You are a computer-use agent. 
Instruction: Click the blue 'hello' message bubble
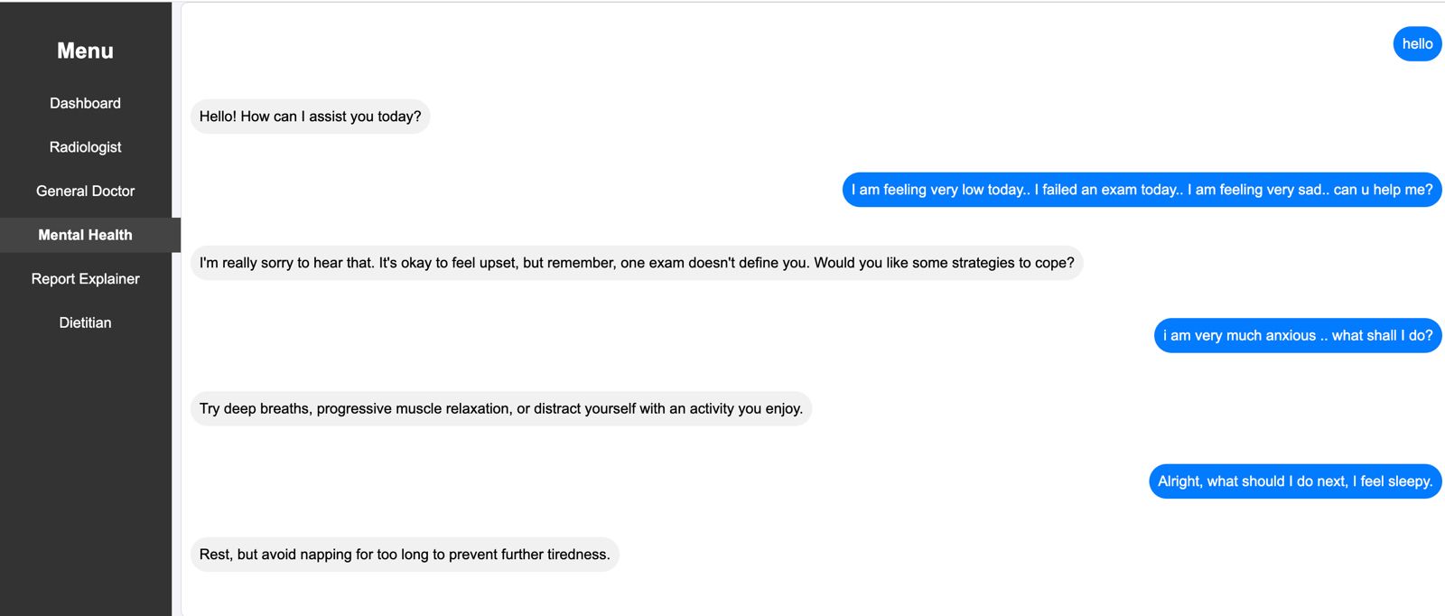(1417, 43)
